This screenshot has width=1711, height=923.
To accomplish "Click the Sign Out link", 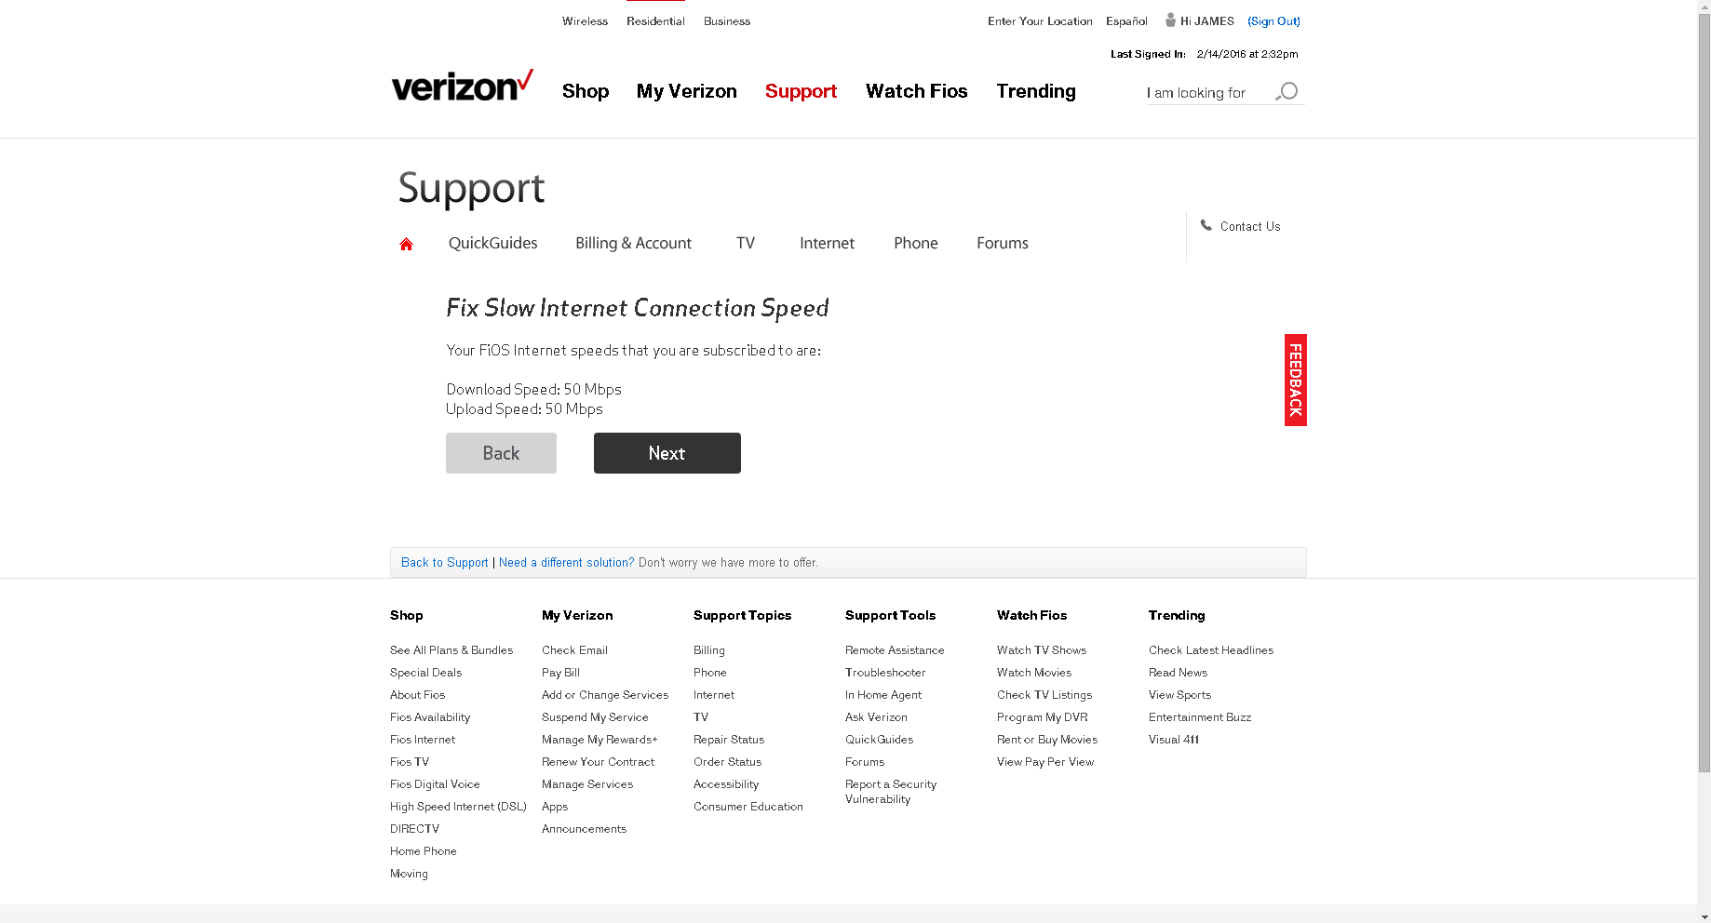I will [x=1274, y=20].
